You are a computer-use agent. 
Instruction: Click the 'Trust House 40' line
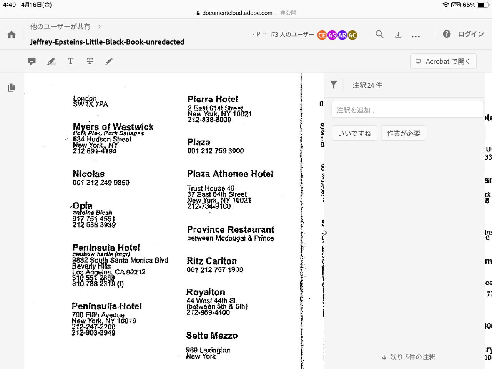pyautogui.click(x=211, y=188)
